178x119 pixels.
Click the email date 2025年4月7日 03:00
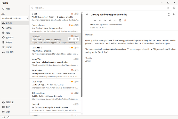(x=98, y=28)
